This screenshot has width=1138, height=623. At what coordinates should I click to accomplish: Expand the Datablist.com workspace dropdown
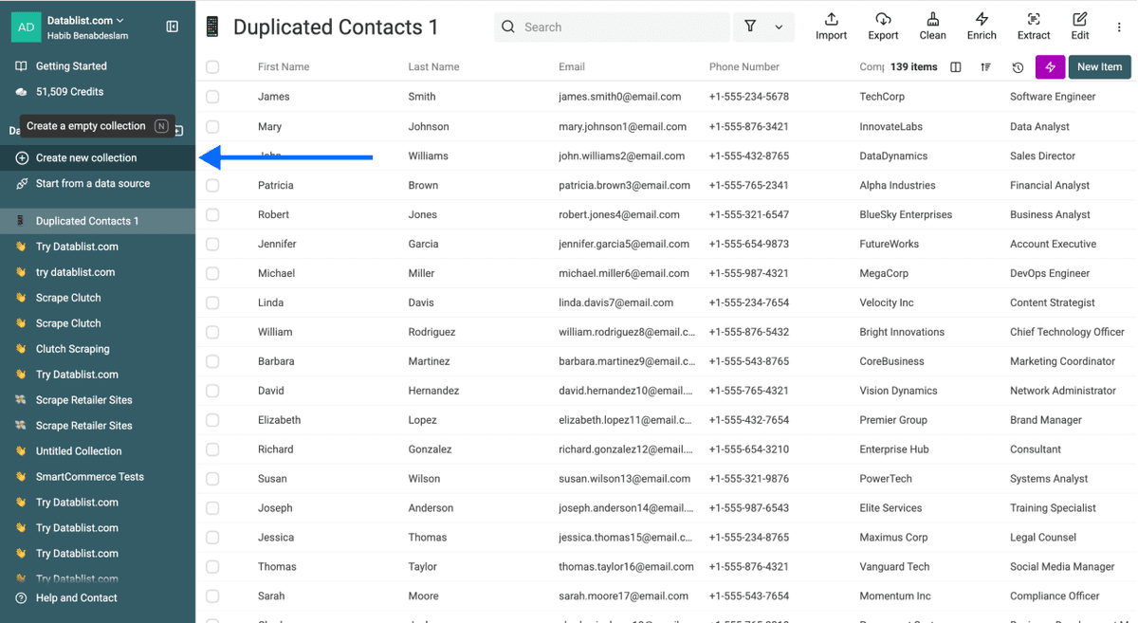[120, 20]
